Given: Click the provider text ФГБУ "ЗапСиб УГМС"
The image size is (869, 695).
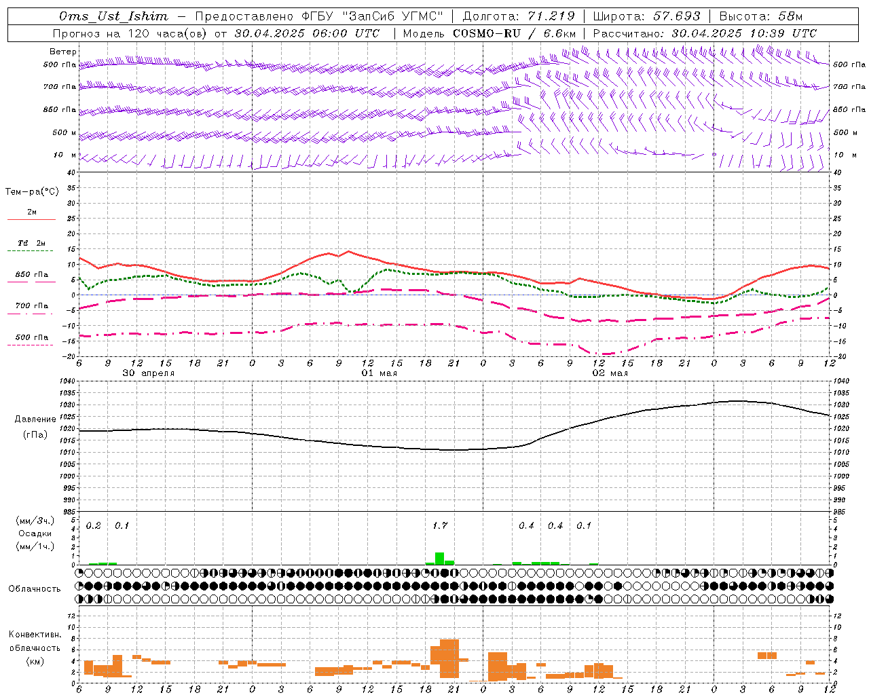Looking at the screenshot, I should point(372,16).
